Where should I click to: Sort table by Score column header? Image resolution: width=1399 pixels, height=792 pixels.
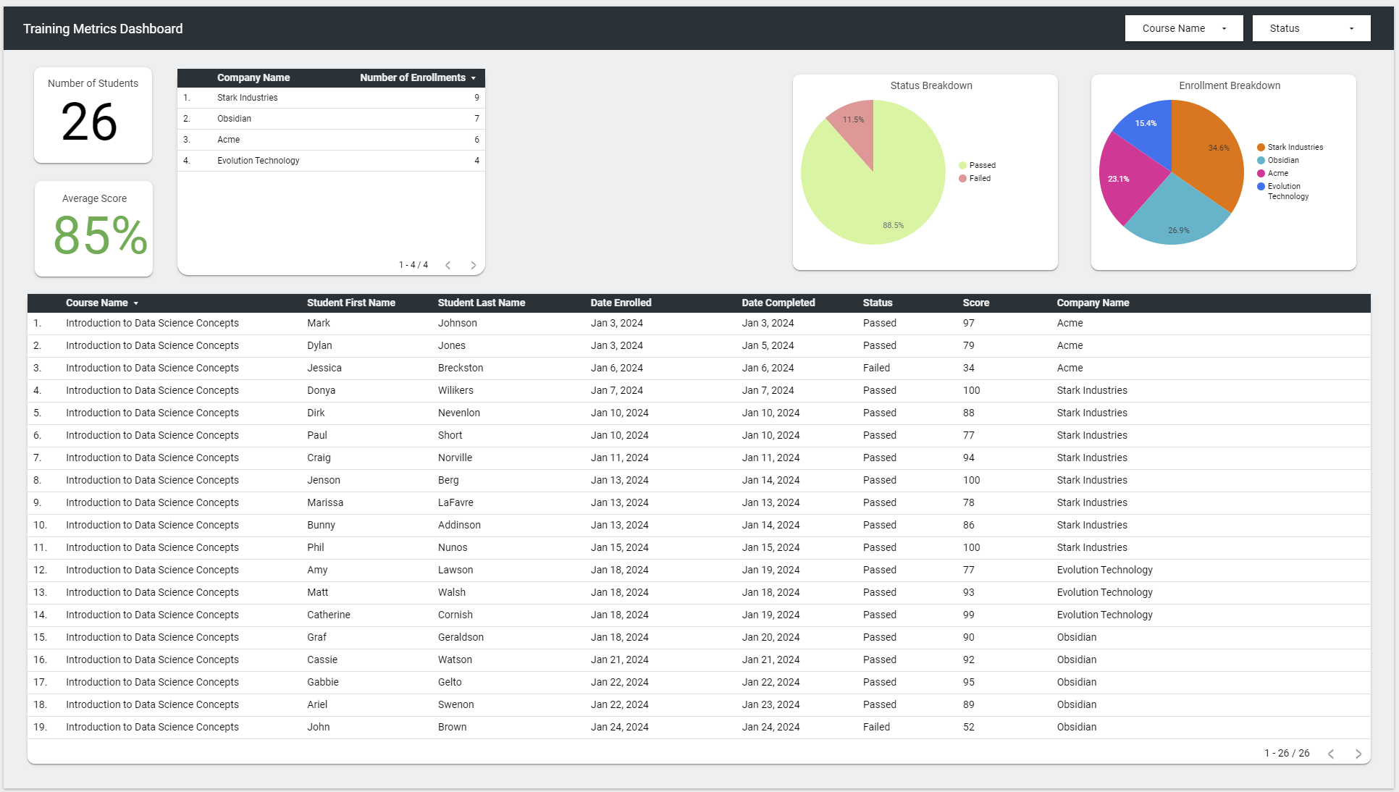tap(975, 303)
